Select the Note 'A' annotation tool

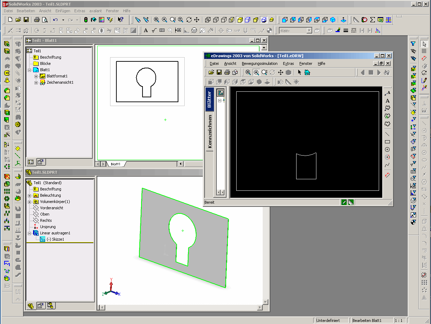pos(146,31)
